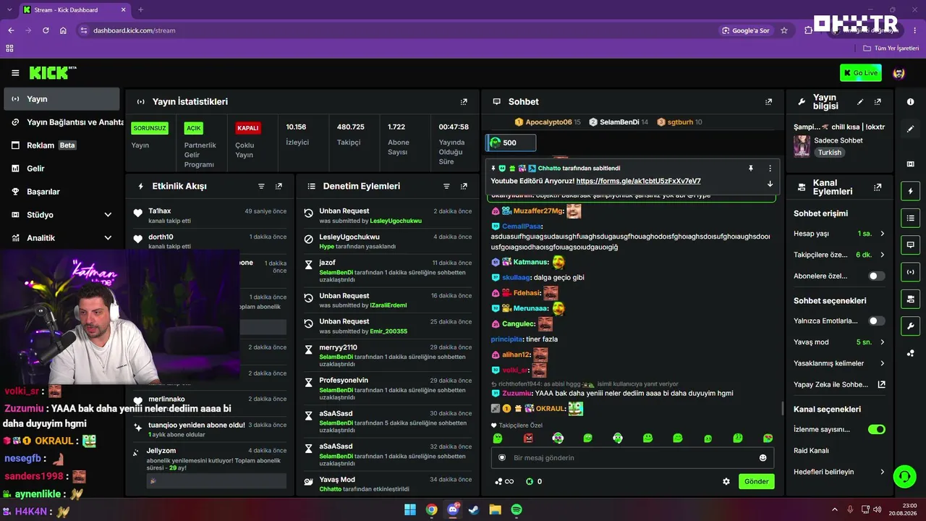This screenshot has height=521, width=926.
Task: Click the user avatar in top right
Action: [x=899, y=73]
